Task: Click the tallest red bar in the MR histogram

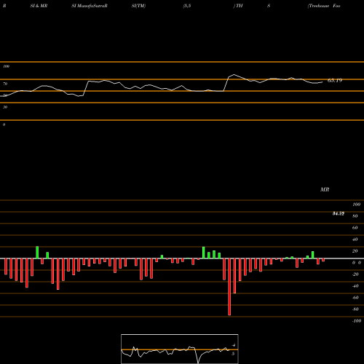Action: point(229,287)
